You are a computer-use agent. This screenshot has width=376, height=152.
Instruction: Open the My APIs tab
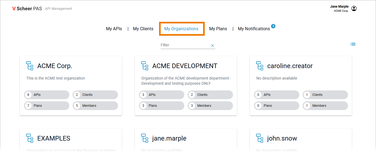pyautogui.click(x=114, y=29)
